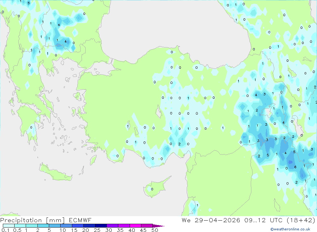Click the '09..12 UTC' time text

point(263,220)
